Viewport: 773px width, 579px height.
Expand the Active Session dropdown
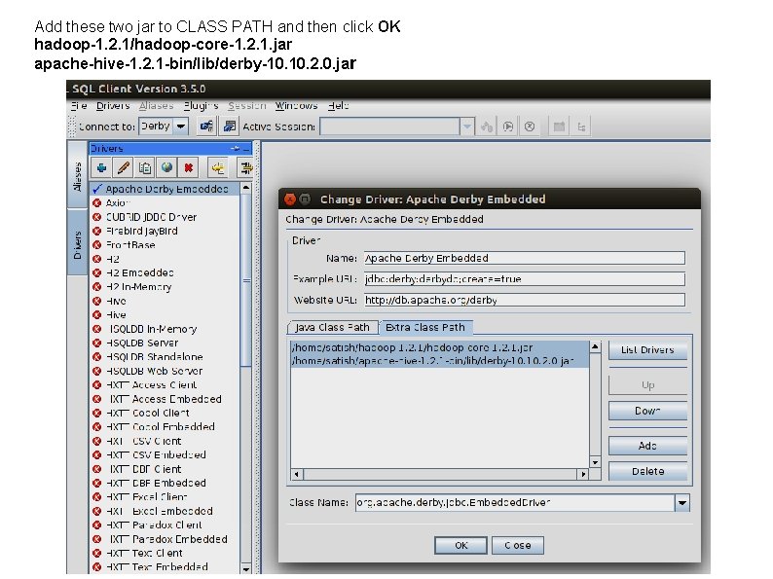466,127
